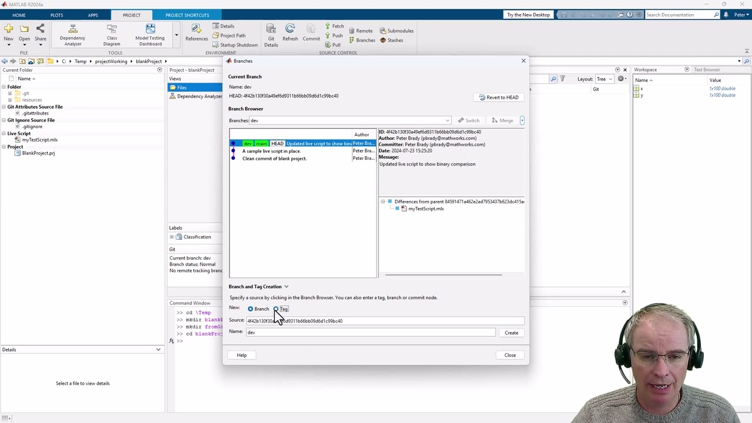Open the Peter account dropdown
Screen dimensions: 752x423
pyautogui.click(x=740, y=15)
